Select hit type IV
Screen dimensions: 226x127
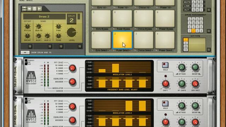(x=186, y=50)
